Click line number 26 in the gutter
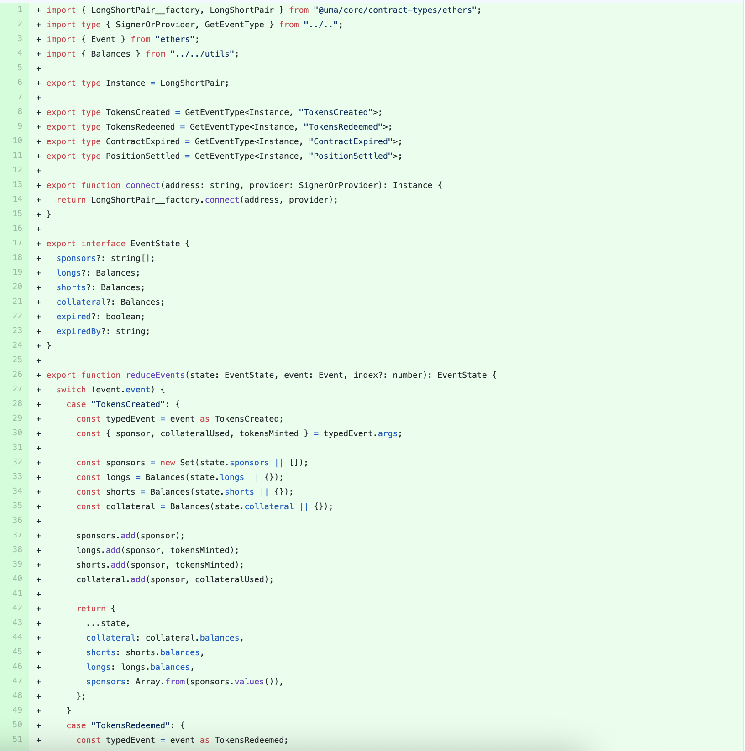Image resolution: width=745 pixels, height=751 pixels. (17, 375)
